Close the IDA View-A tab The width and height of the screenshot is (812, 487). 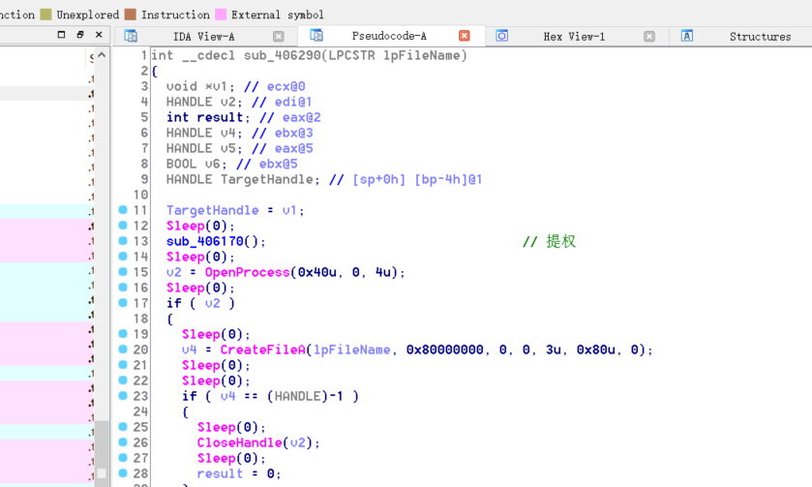(x=279, y=36)
